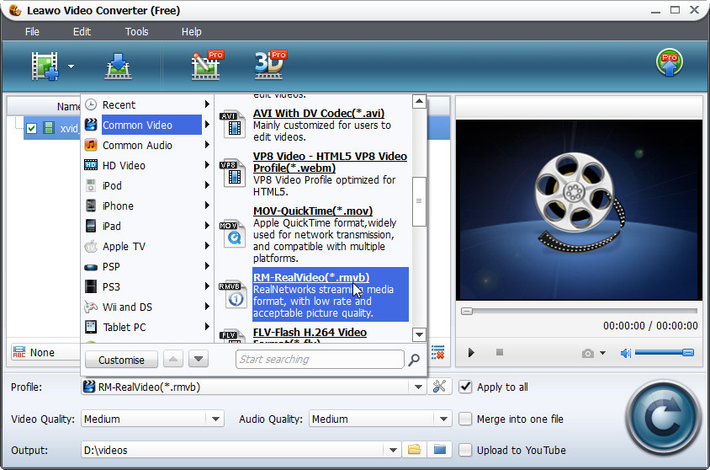Click the download video toolbar icon

click(x=118, y=67)
